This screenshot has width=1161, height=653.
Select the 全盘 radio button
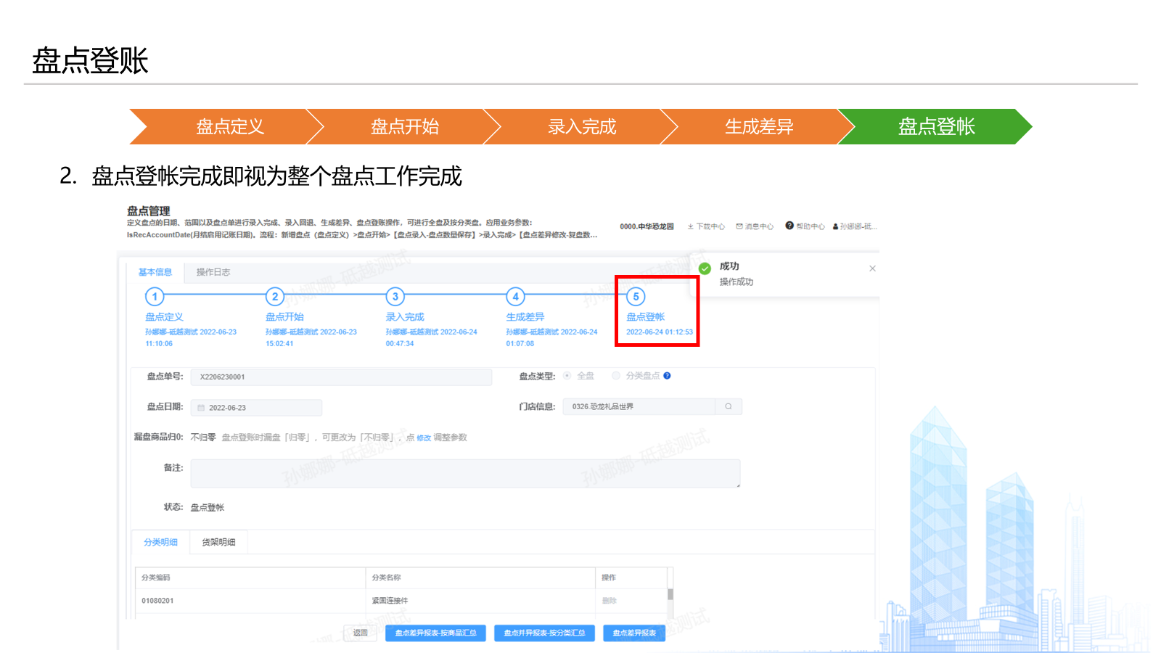pos(567,376)
